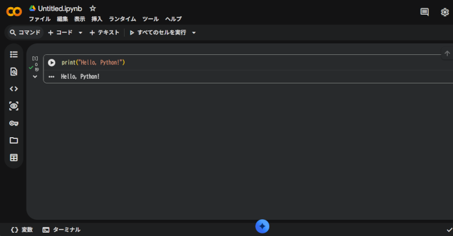This screenshot has height=236, width=453.
Task: Add a new テキスト cell
Action: (x=104, y=32)
